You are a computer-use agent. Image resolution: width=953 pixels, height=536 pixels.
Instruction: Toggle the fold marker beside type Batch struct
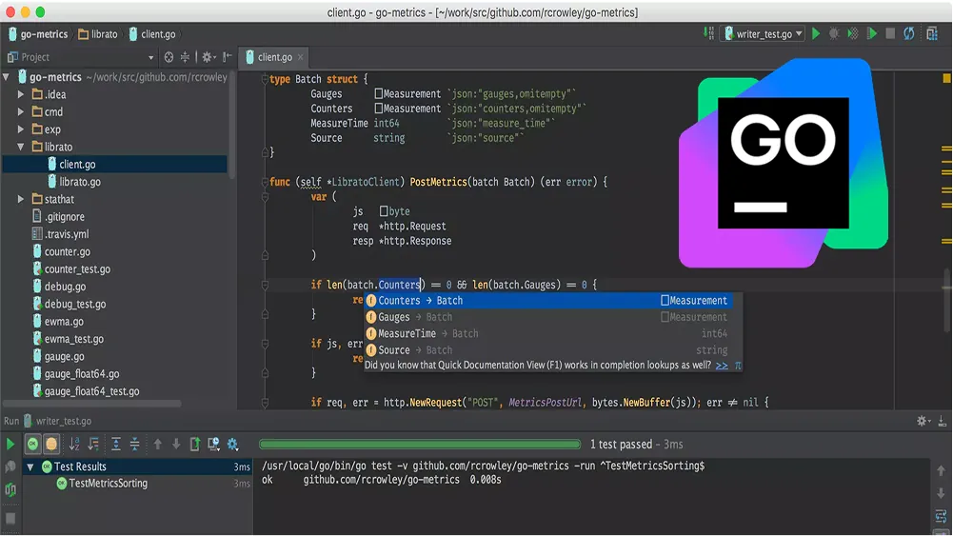point(264,80)
